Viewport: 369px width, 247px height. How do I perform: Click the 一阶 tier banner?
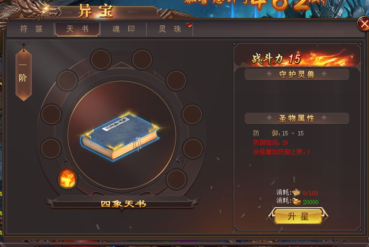(24, 73)
